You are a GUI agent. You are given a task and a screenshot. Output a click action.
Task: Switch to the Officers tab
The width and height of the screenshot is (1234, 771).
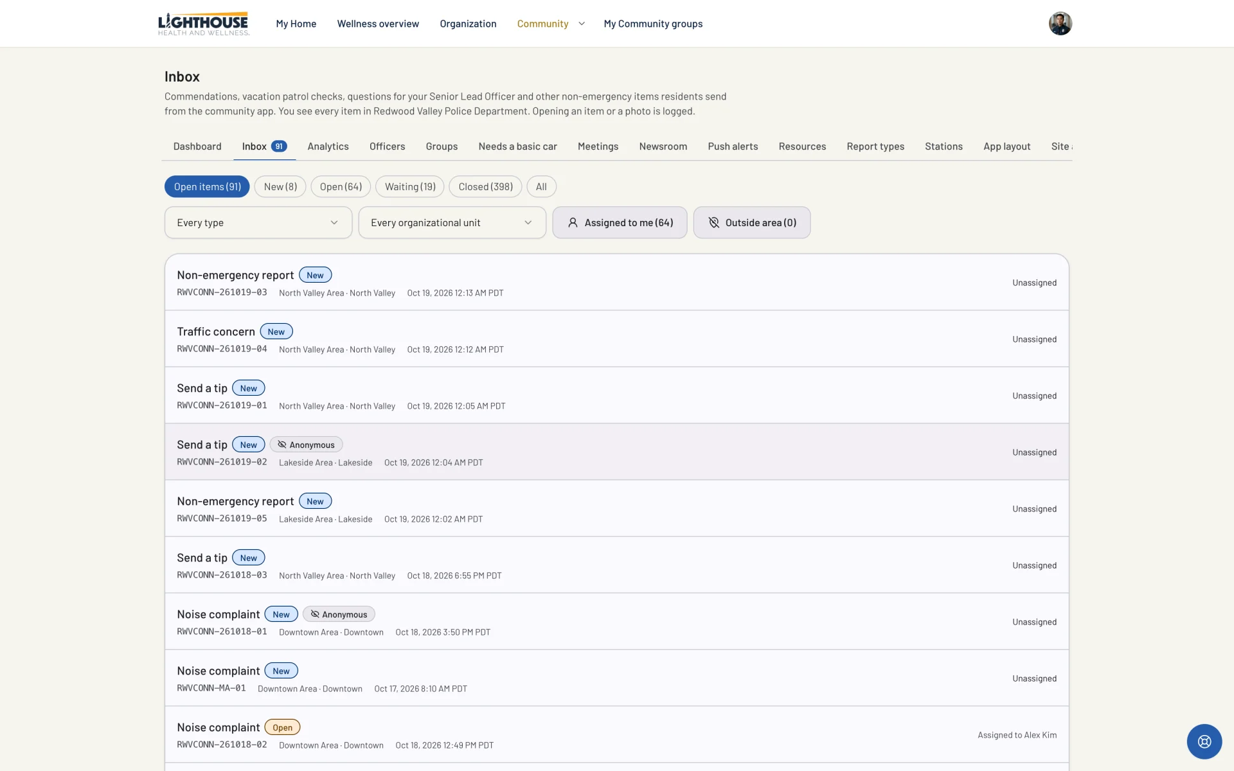tap(387, 146)
